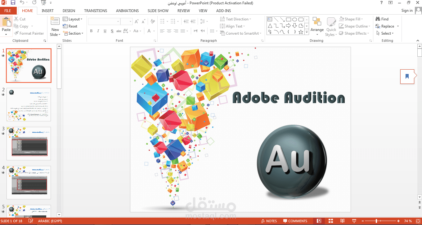Click the spell check icon in status bar
This screenshot has height=225, width=422.
click(x=31, y=221)
